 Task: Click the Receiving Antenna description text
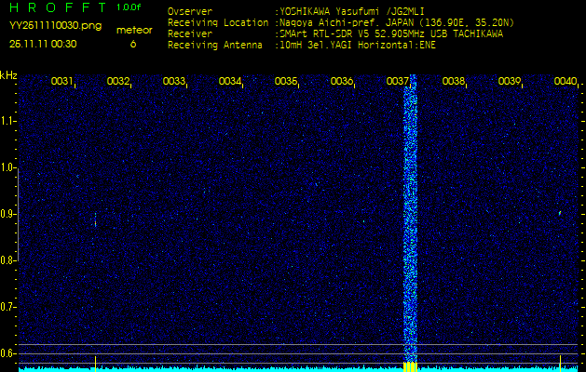pos(358,44)
